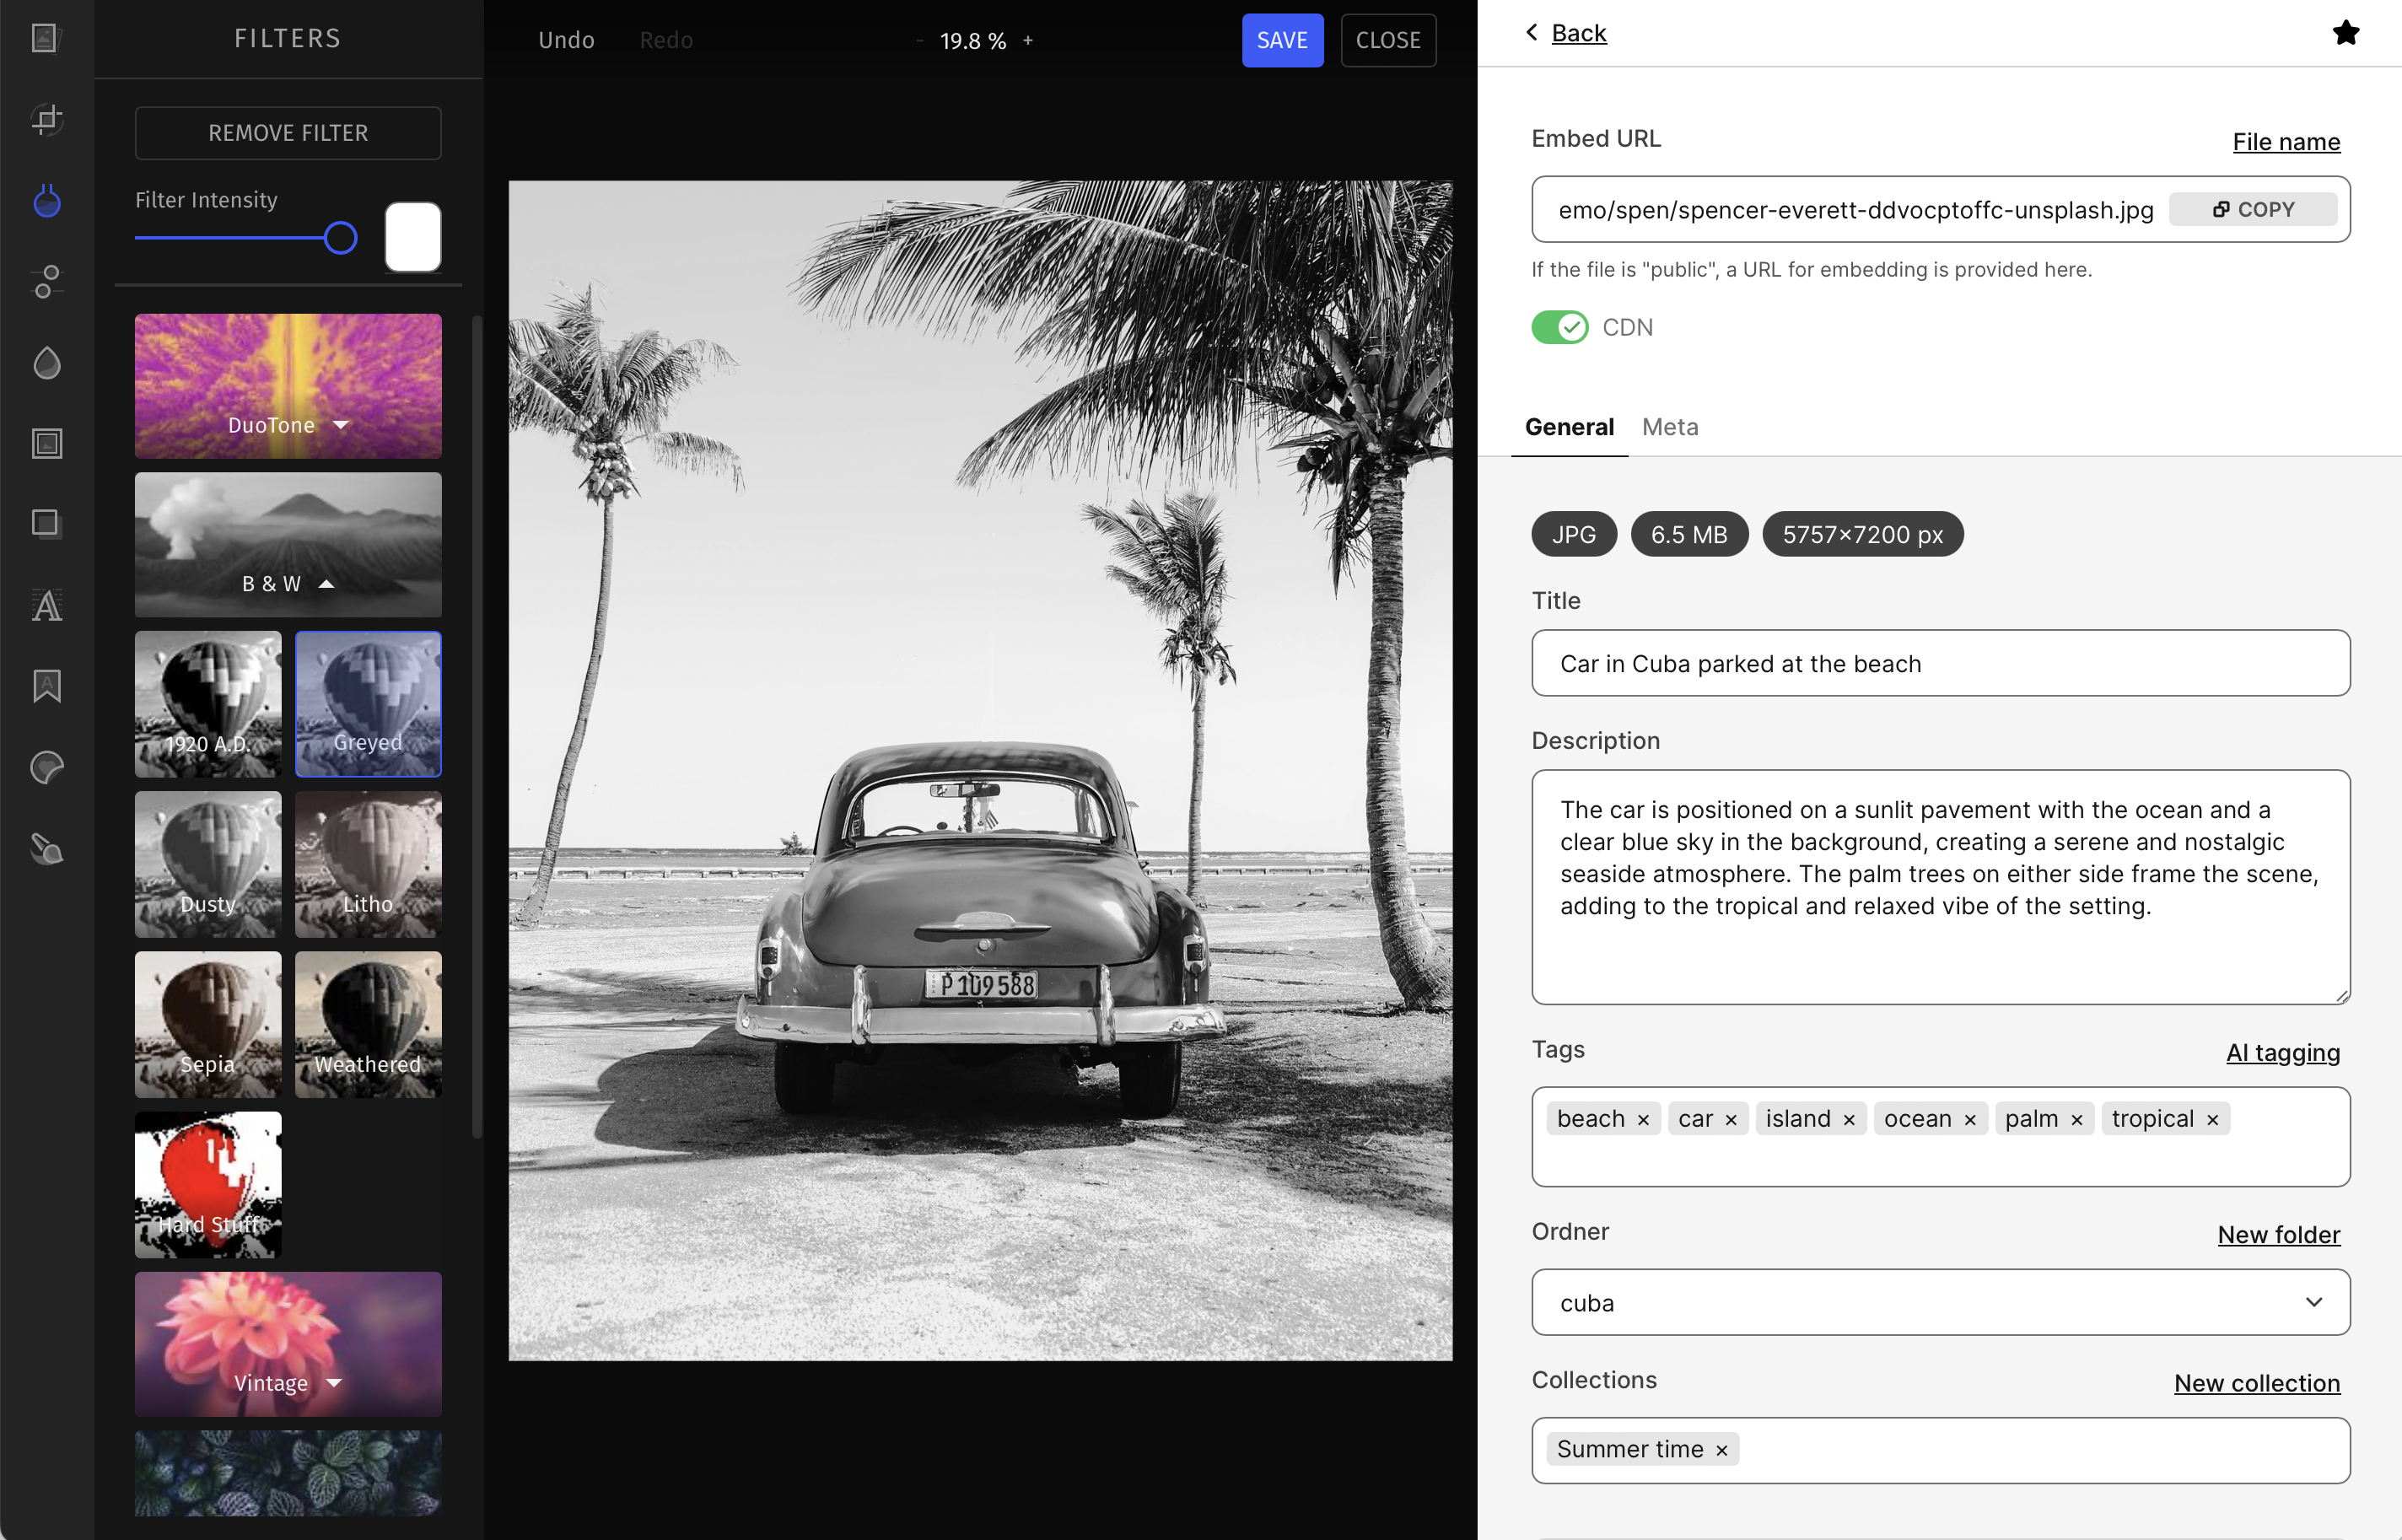The width and height of the screenshot is (2402, 1540).
Task: Open the cuba folder dropdown
Action: [1940, 1302]
